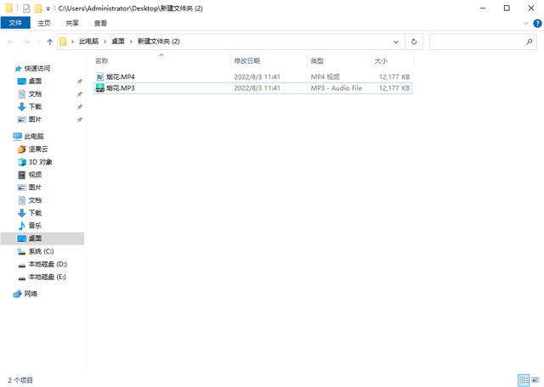Click the MP4 视频 type cell
This screenshot has height=387, width=544.
[325, 77]
